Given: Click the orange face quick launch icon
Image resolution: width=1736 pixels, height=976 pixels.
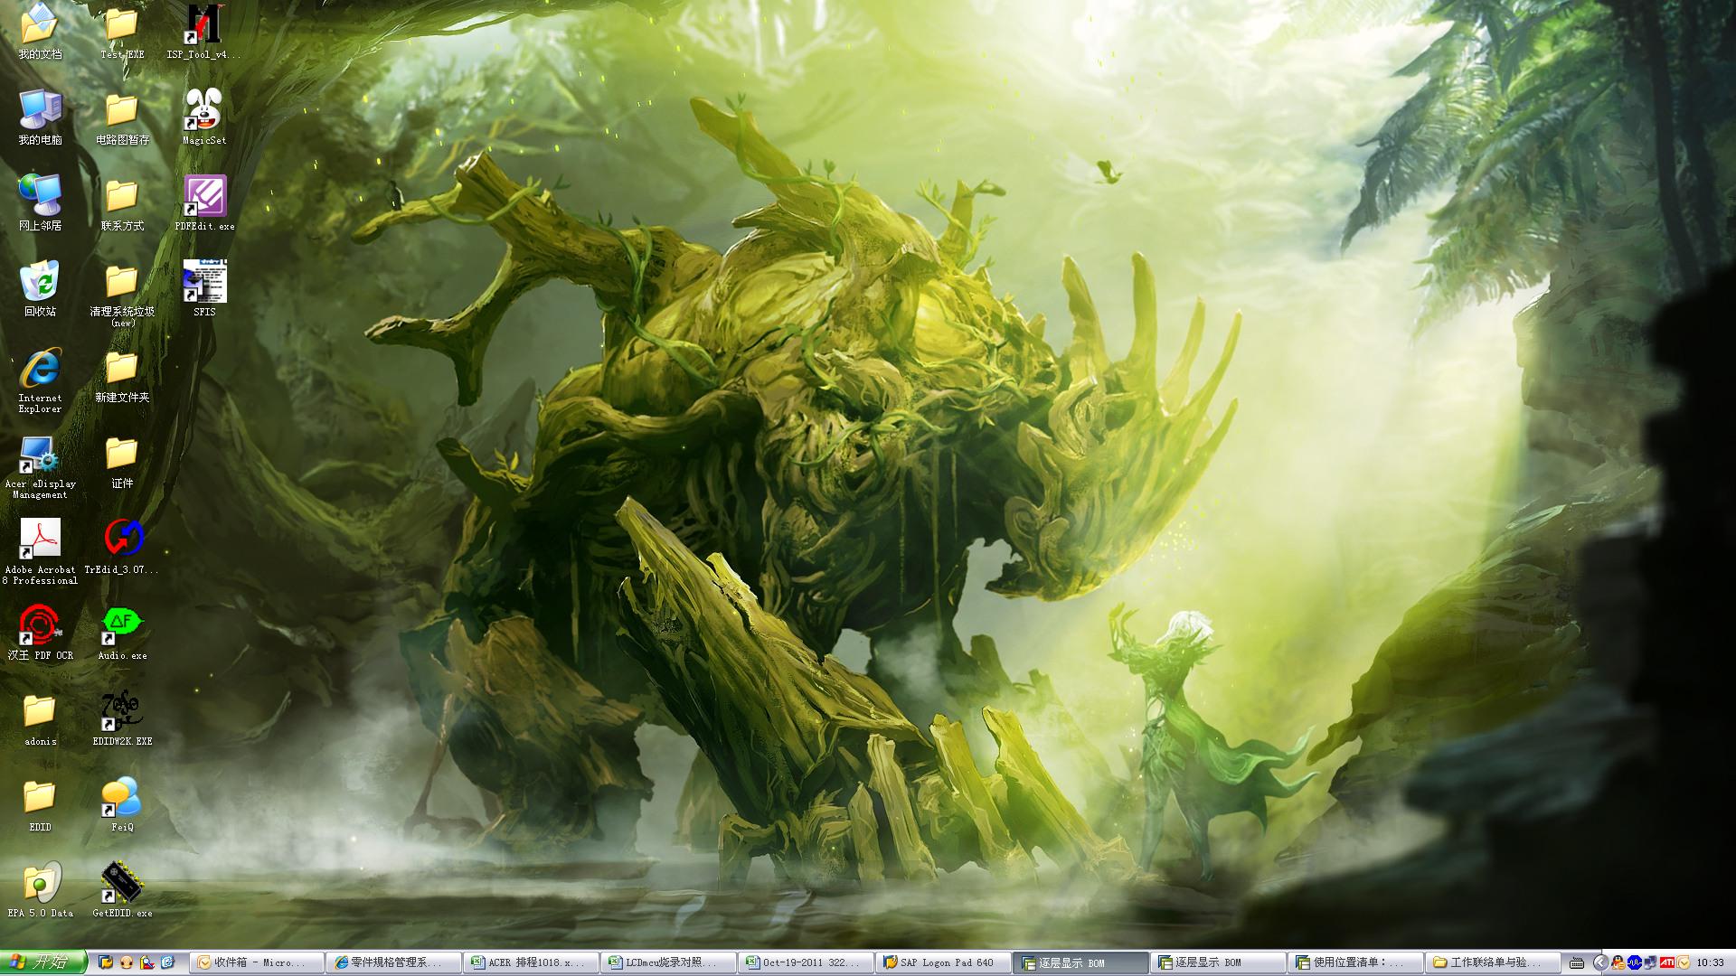Looking at the screenshot, I should tap(127, 962).
